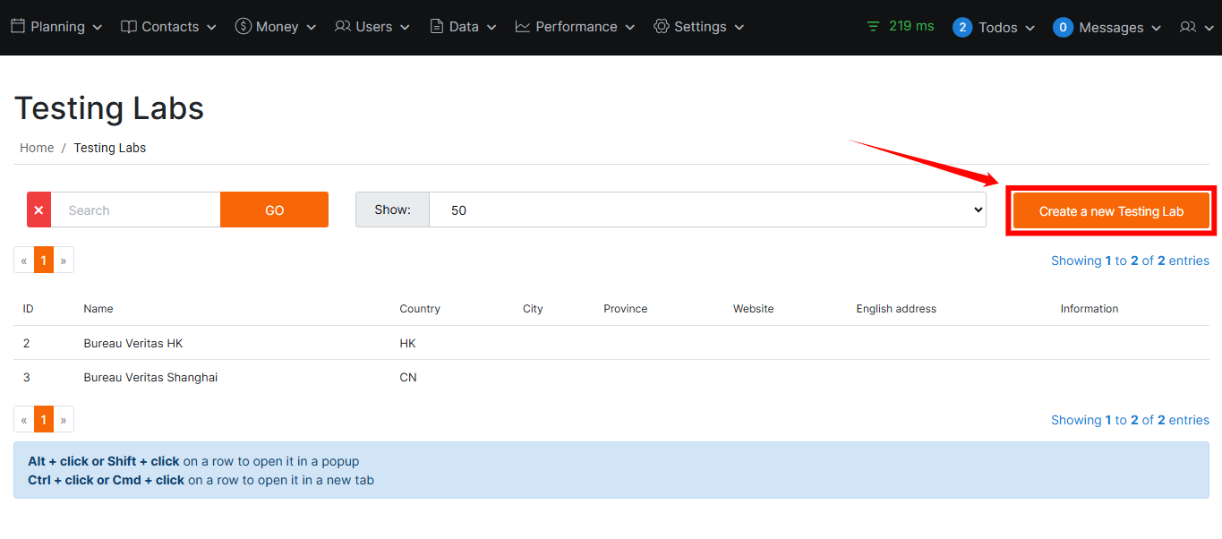Viewport: 1222px width, 539px height.
Task: Expand the Show entries dropdown
Action: [706, 210]
